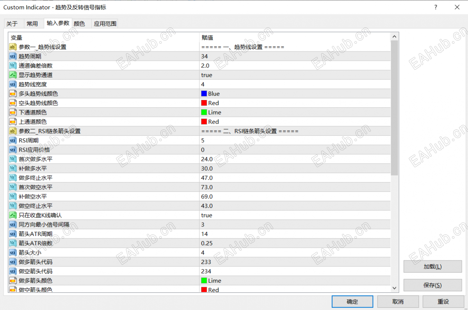The image size is (468, 310).
Task: Click the 做多箭头代码 value 233
Action: coord(206,262)
